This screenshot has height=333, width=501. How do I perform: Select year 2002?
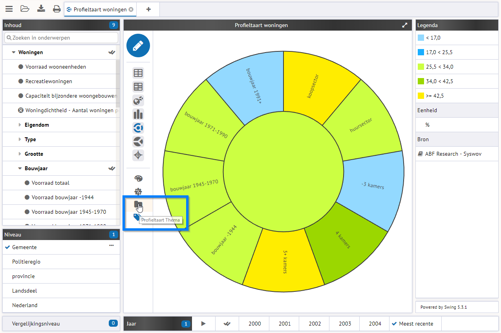coord(315,324)
